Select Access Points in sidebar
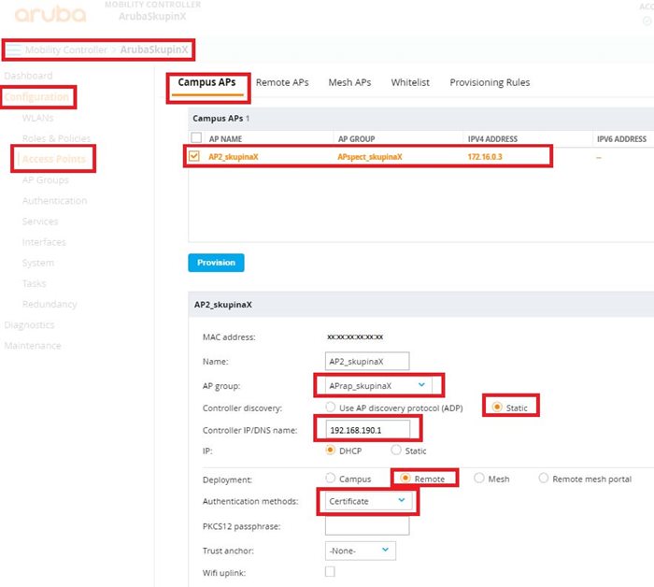 (x=54, y=159)
